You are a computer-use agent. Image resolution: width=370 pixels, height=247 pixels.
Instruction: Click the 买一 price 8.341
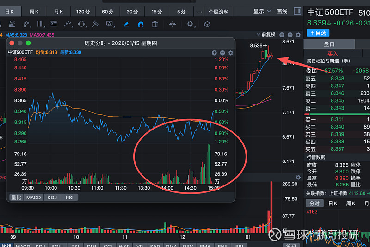(338, 119)
